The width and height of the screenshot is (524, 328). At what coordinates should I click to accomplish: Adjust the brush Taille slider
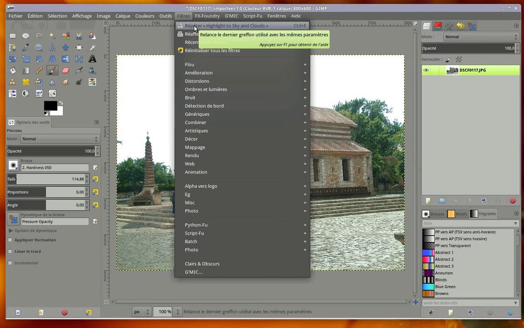46,179
